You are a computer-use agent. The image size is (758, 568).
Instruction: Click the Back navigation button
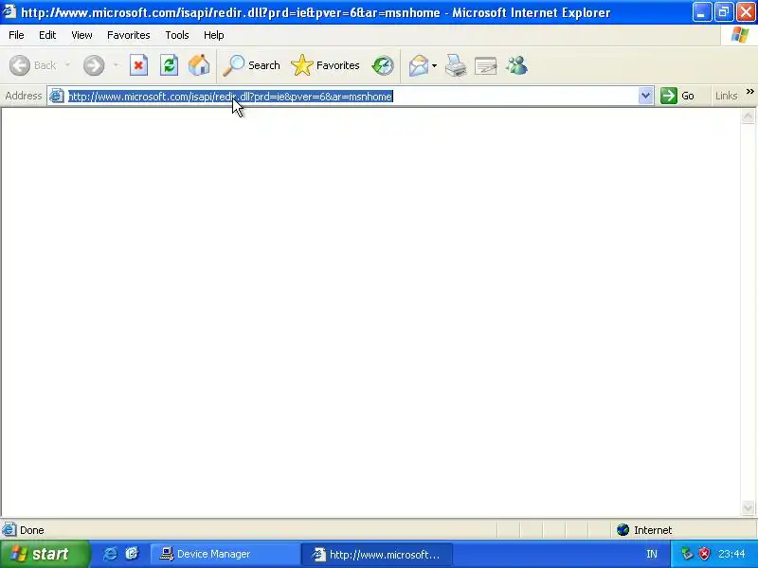pos(33,65)
